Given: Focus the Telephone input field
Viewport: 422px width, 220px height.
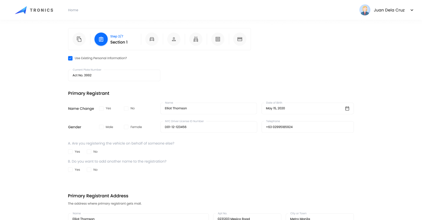Looking at the screenshot, I should click(307, 127).
